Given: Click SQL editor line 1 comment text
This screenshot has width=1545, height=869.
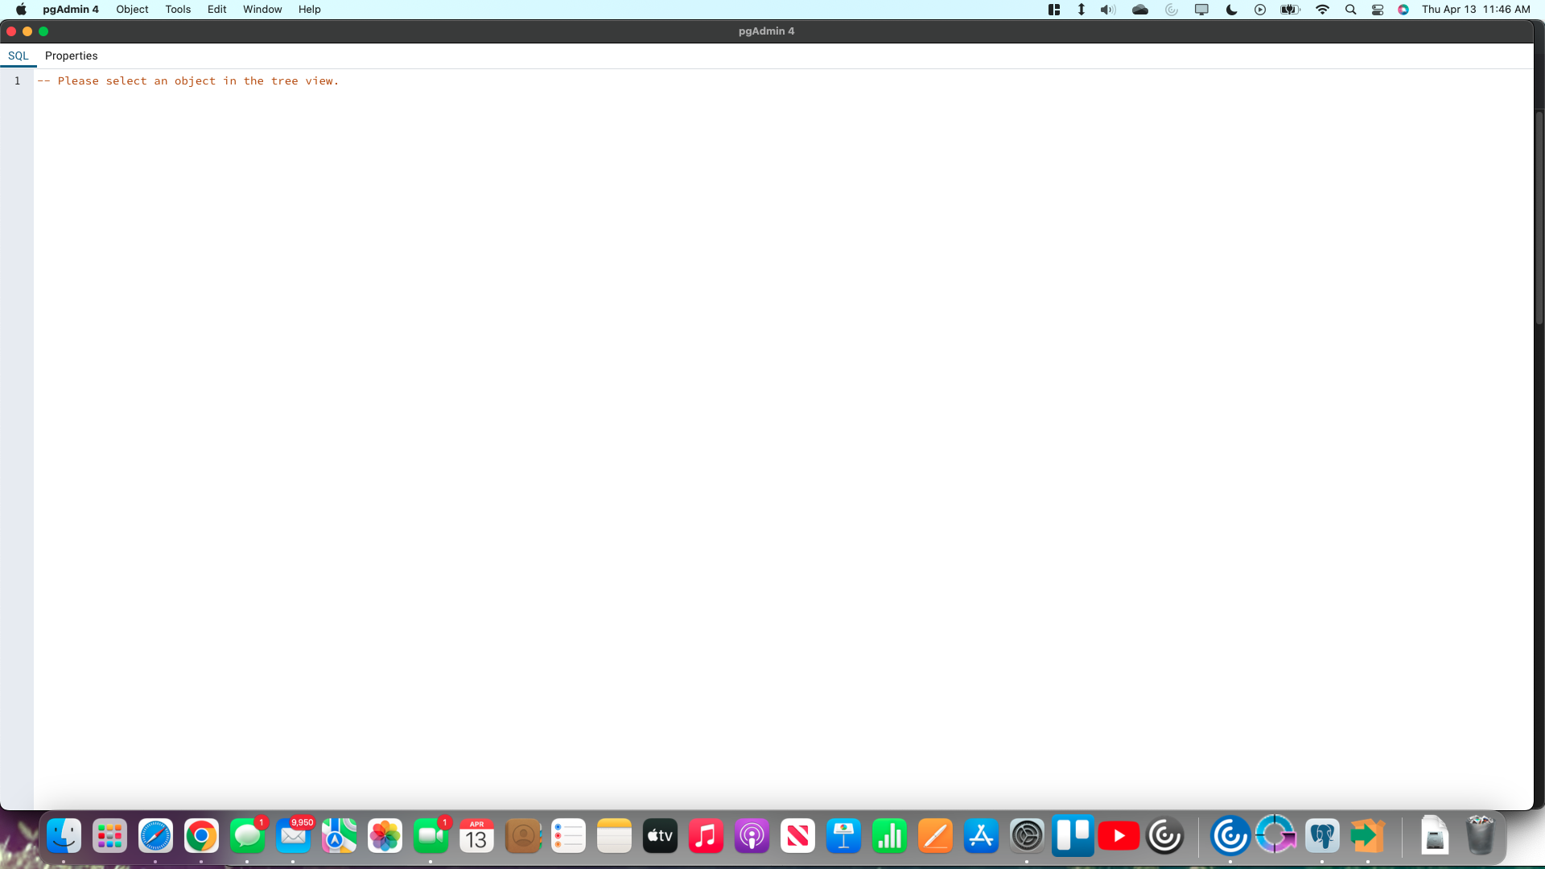Looking at the screenshot, I should (187, 81).
